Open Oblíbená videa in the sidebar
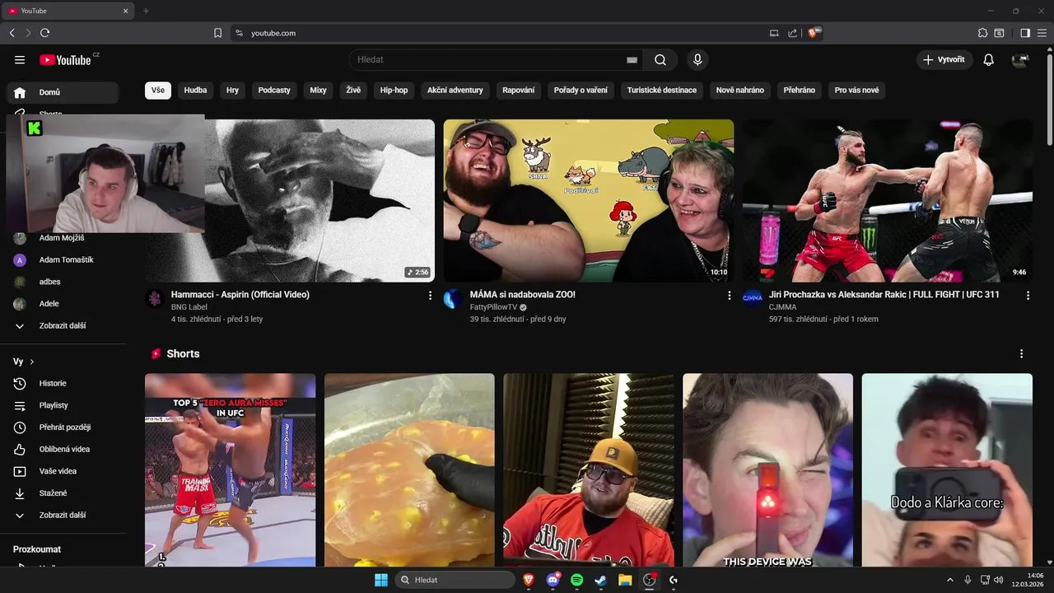The height and width of the screenshot is (593, 1054). pyautogui.click(x=64, y=449)
